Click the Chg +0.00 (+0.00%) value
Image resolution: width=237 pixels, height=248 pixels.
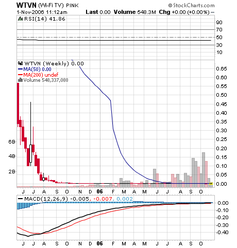(x=184, y=12)
